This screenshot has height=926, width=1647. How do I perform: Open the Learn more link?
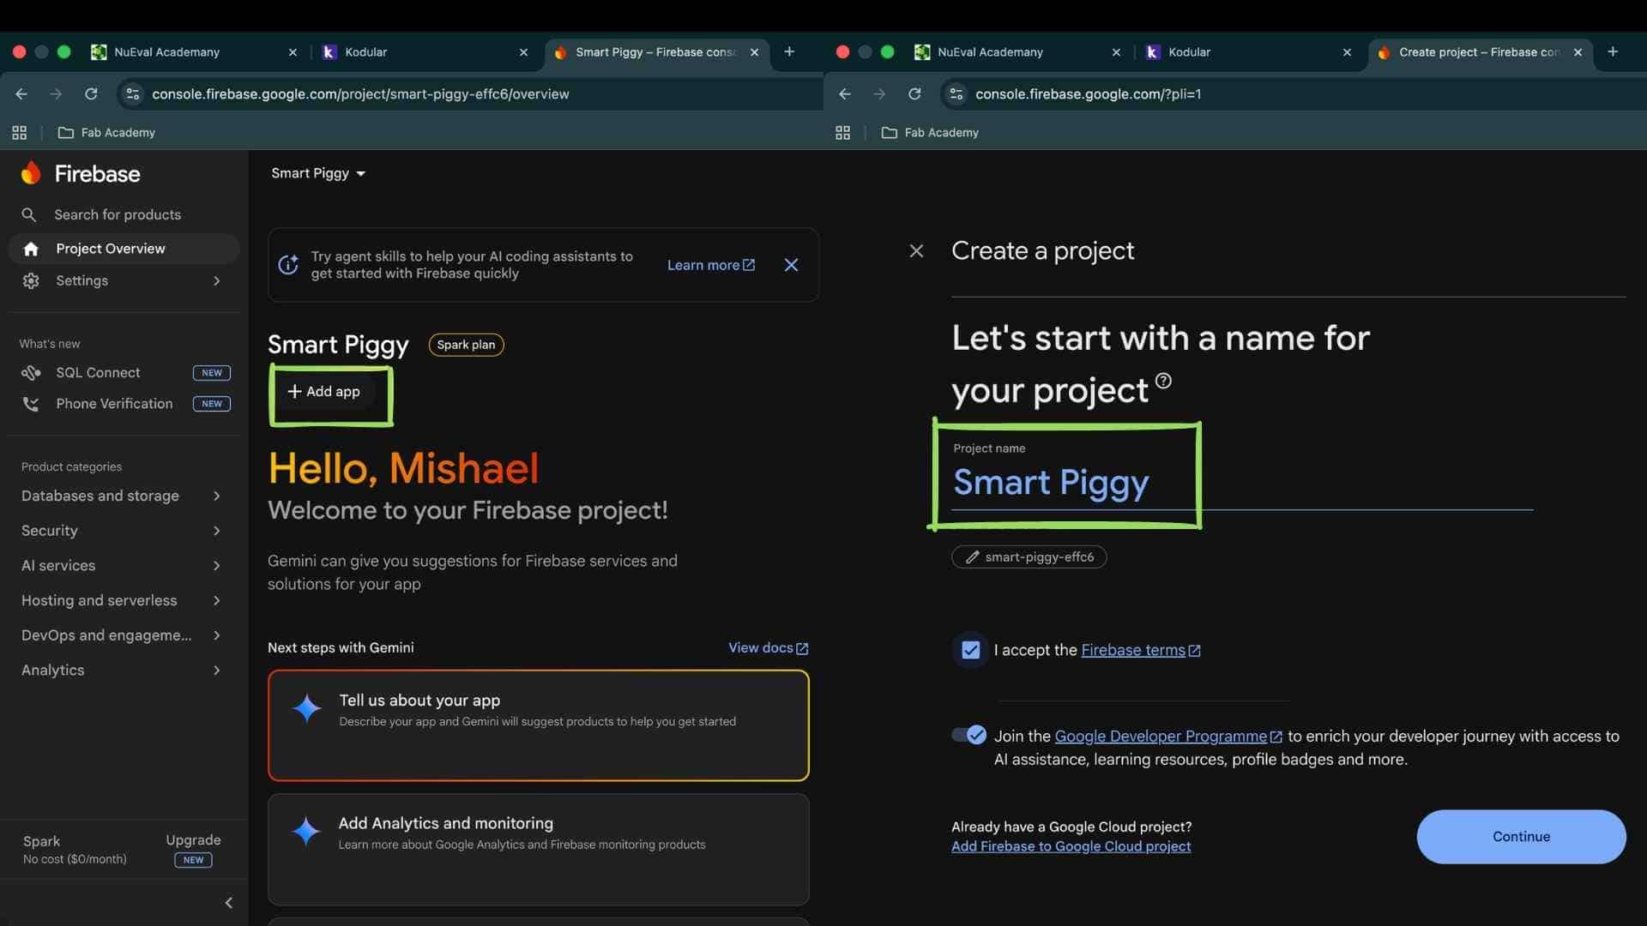pos(711,265)
